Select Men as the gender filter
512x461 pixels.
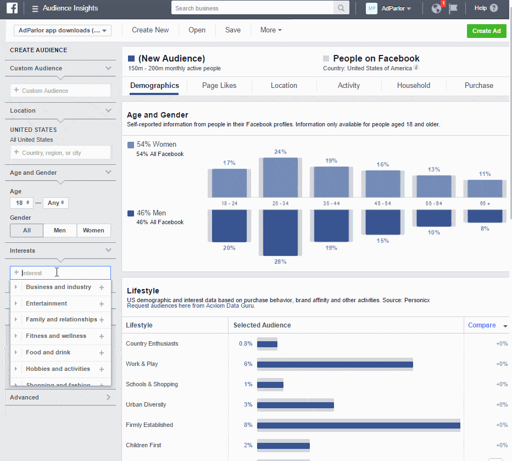coord(60,230)
